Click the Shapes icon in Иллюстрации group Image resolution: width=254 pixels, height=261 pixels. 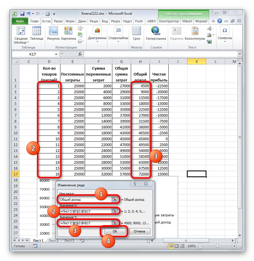[80, 29]
